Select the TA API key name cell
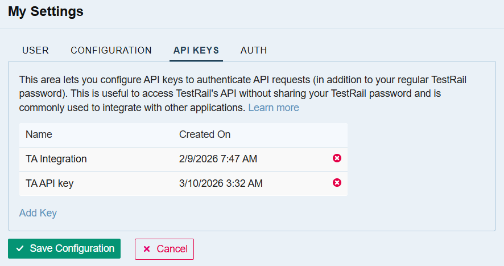The width and height of the screenshot is (504, 266). (49, 183)
